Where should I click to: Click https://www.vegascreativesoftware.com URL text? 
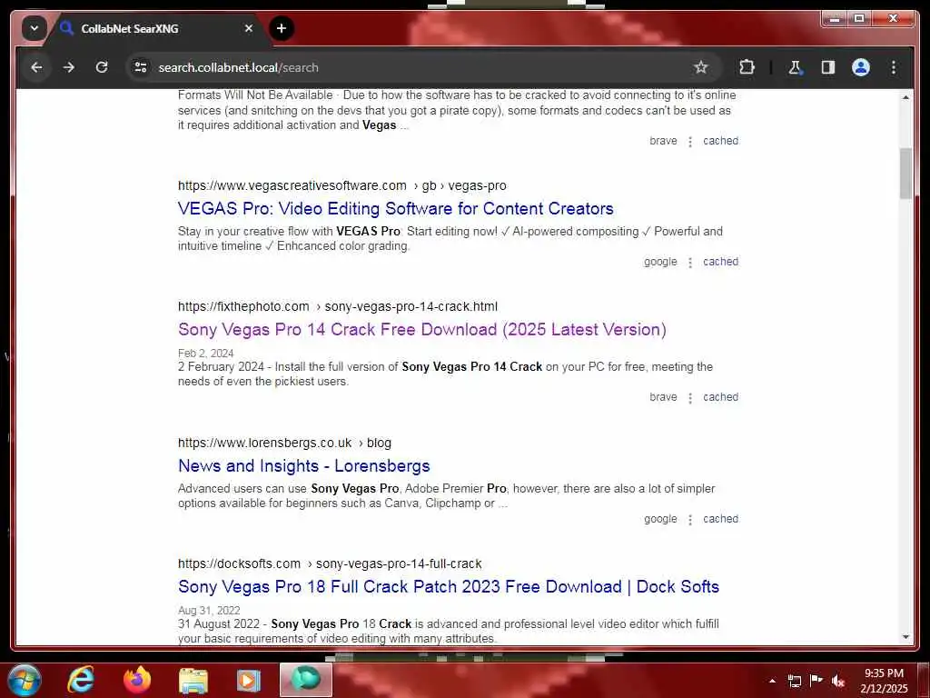pyautogui.click(x=292, y=185)
